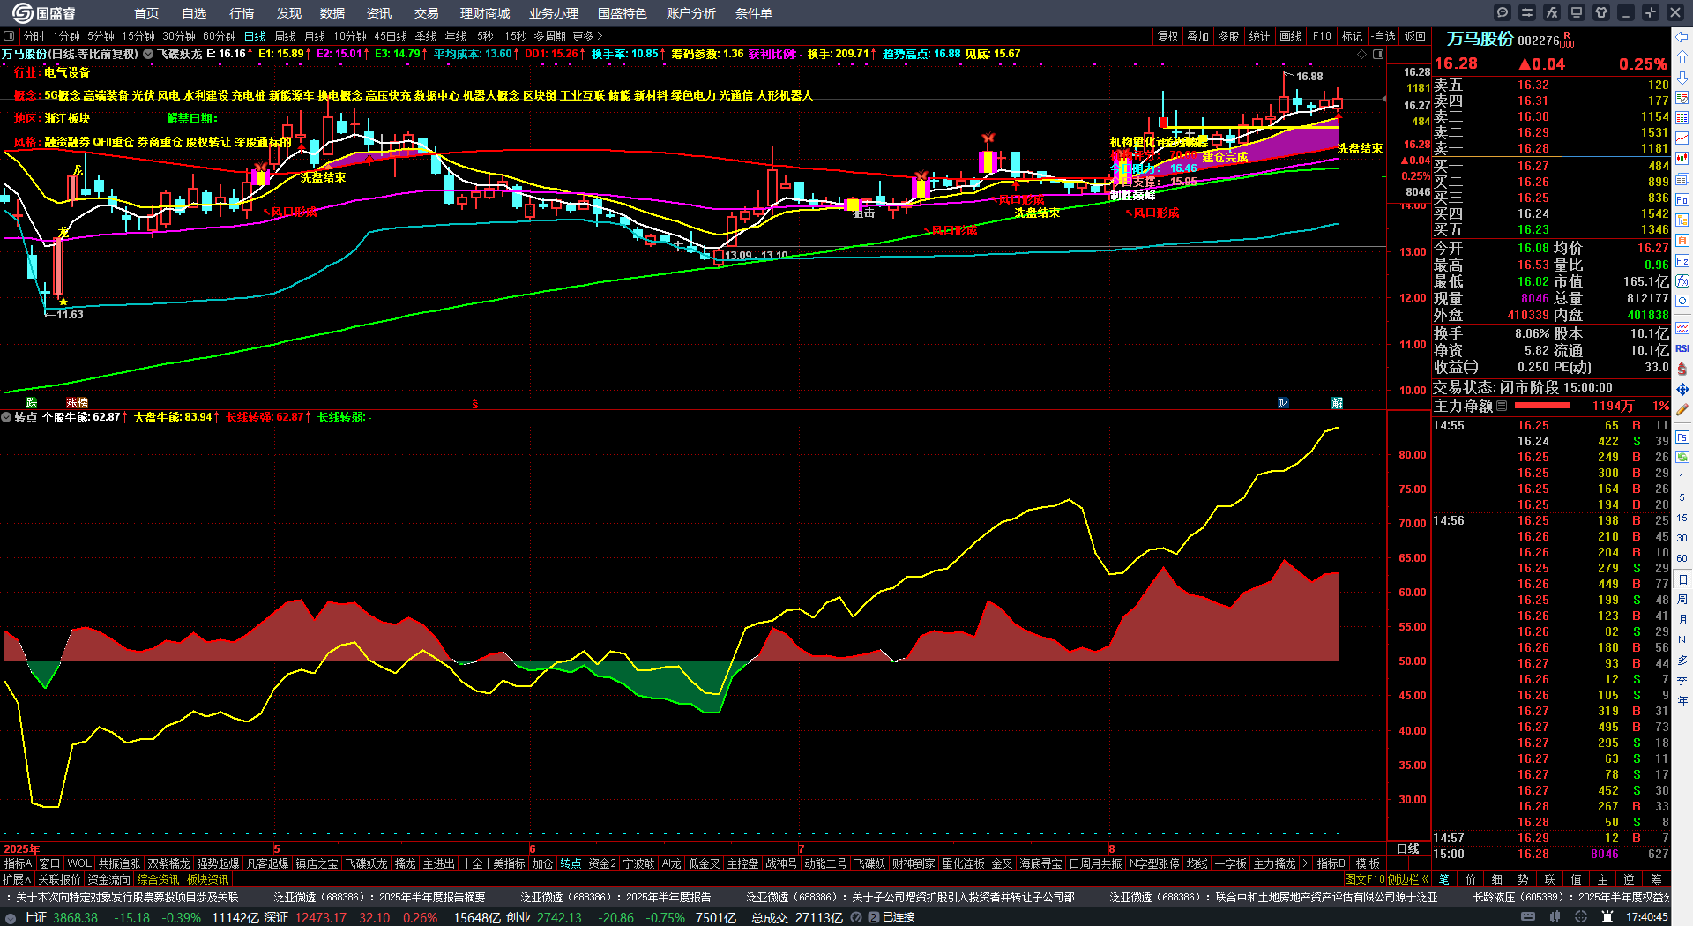Select the 十全十美指标 indicator tab
Screen dimensions: 1693x926
(x=494, y=863)
